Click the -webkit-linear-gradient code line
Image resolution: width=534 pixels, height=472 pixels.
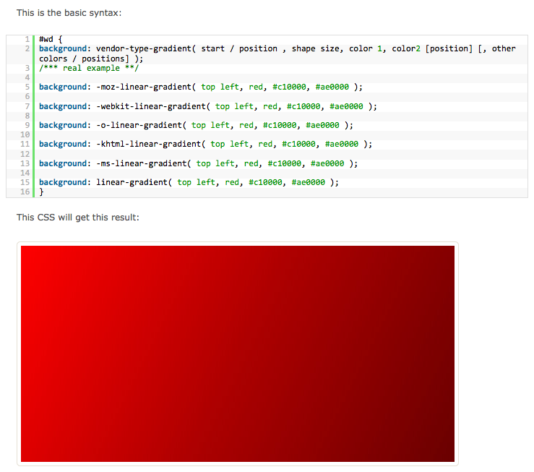pyautogui.click(x=207, y=106)
